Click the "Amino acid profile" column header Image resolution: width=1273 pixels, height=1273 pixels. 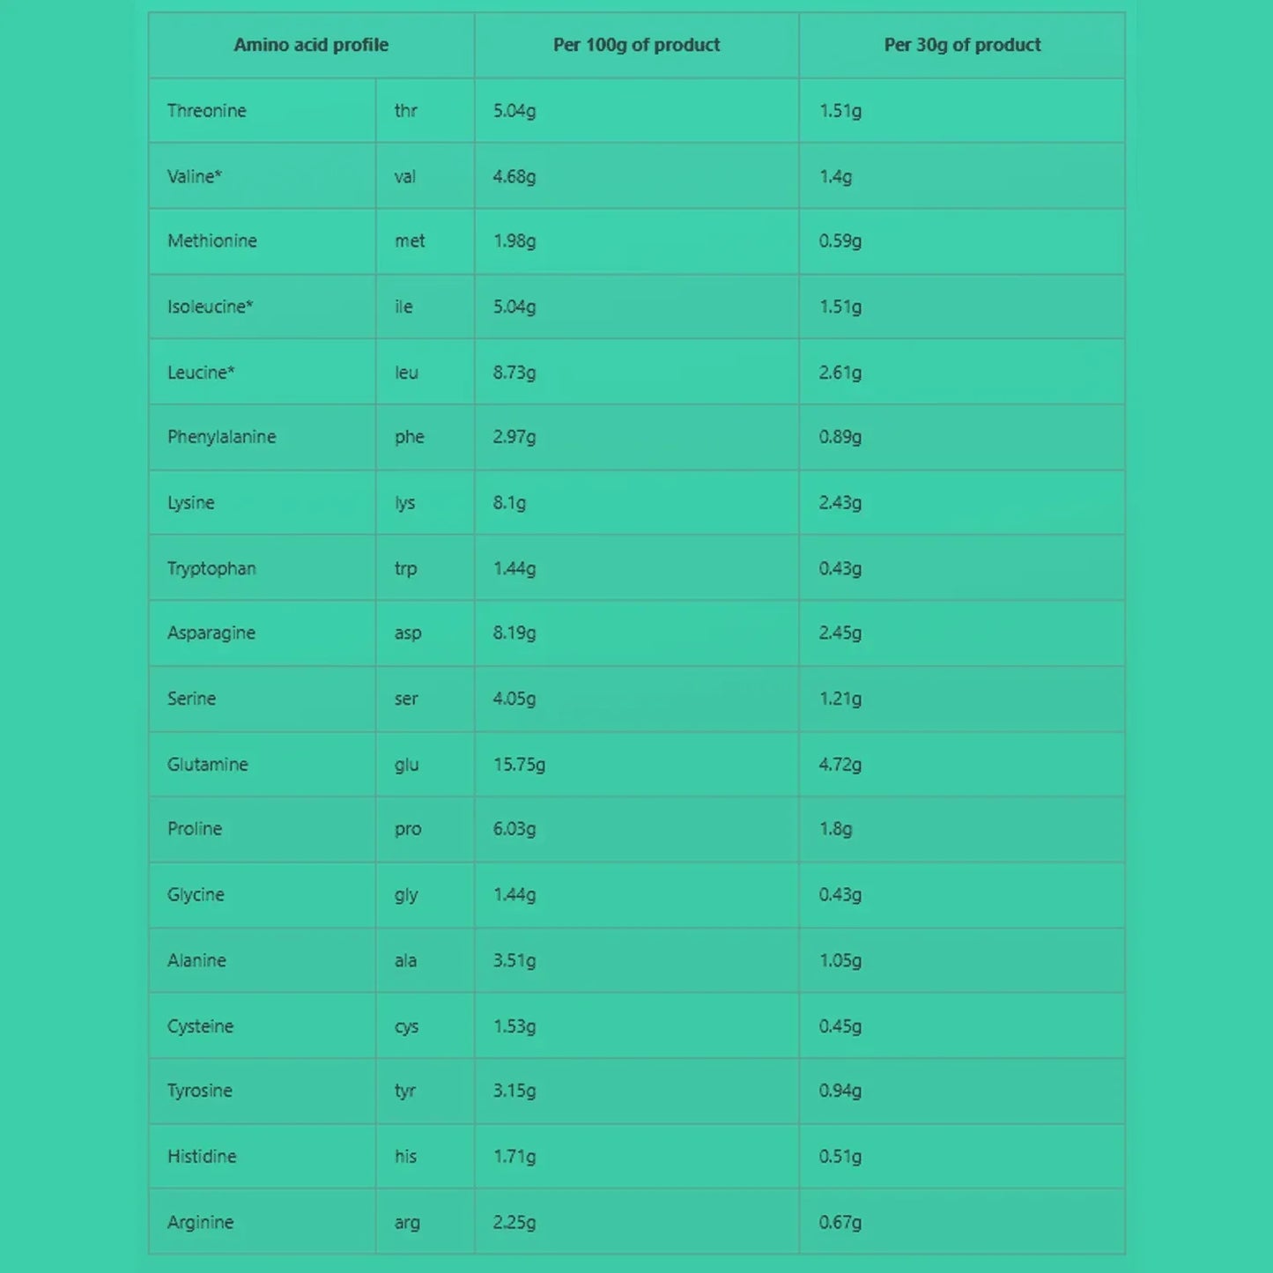pos(311,45)
